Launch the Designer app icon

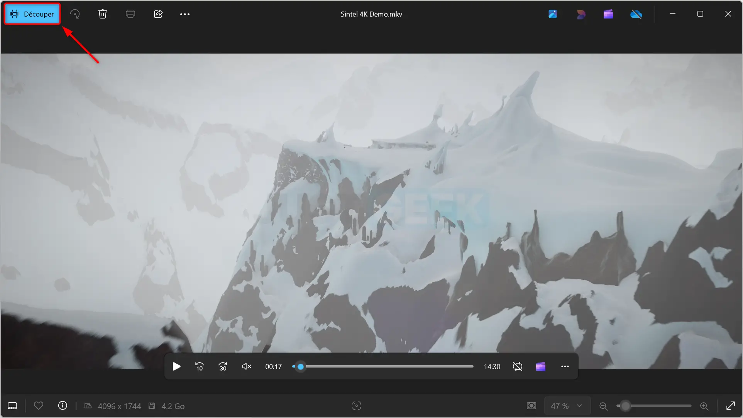pyautogui.click(x=581, y=14)
